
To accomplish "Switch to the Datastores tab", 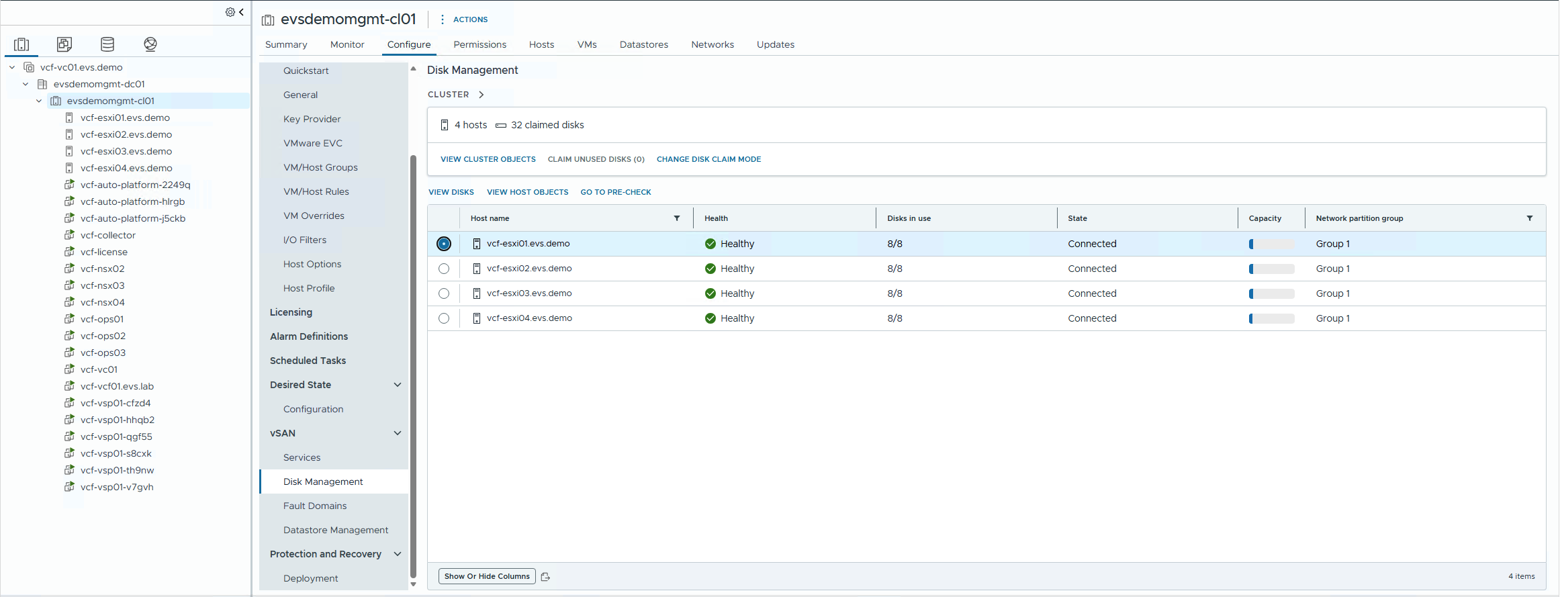I will pos(644,44).
